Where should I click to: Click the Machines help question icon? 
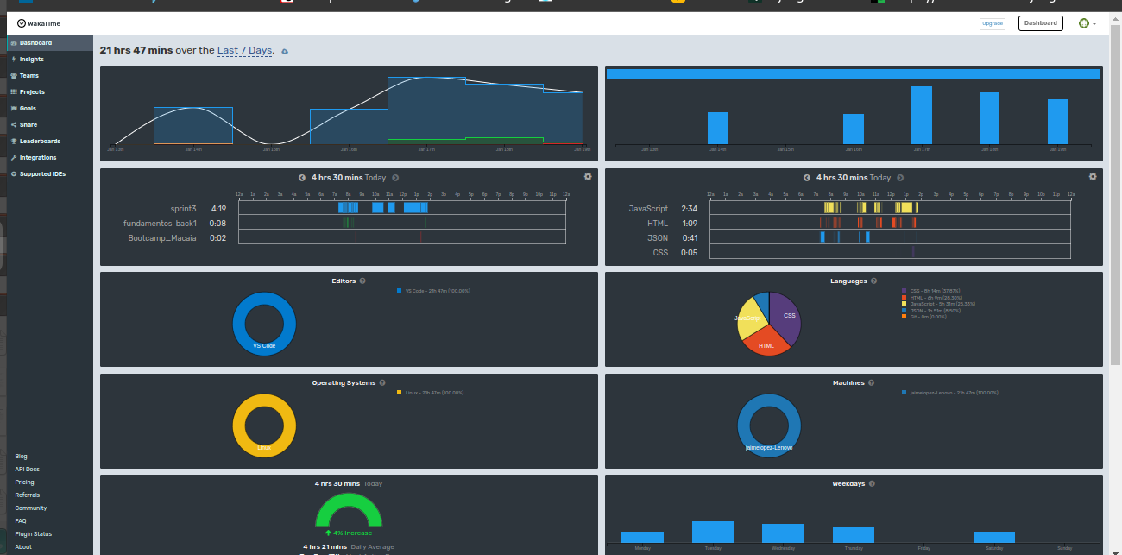point(871,382)
